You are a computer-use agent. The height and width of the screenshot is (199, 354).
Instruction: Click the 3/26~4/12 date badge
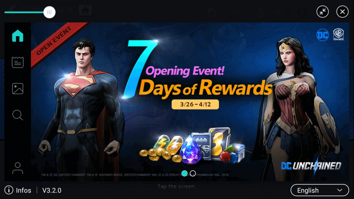[x=195, y=104]
